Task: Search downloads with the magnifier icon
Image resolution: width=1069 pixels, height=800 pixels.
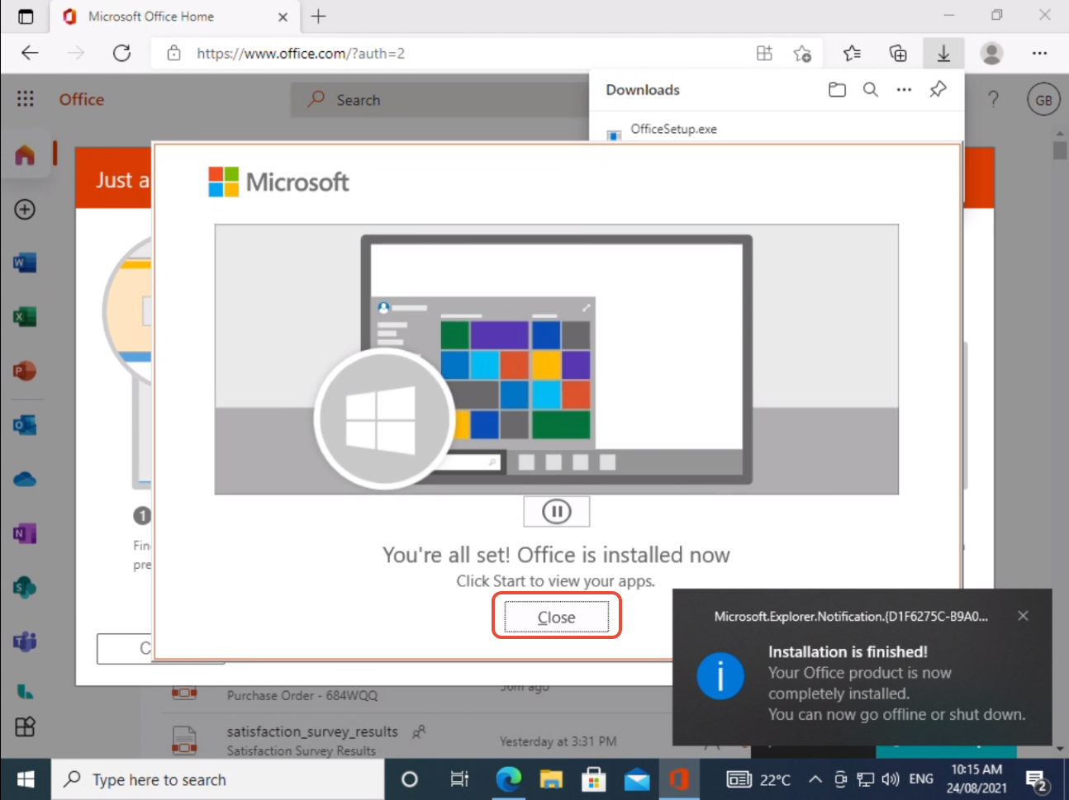Action: (x=871, y=89)
